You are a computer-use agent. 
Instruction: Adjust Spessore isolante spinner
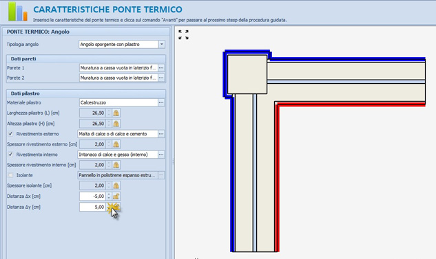109,185
